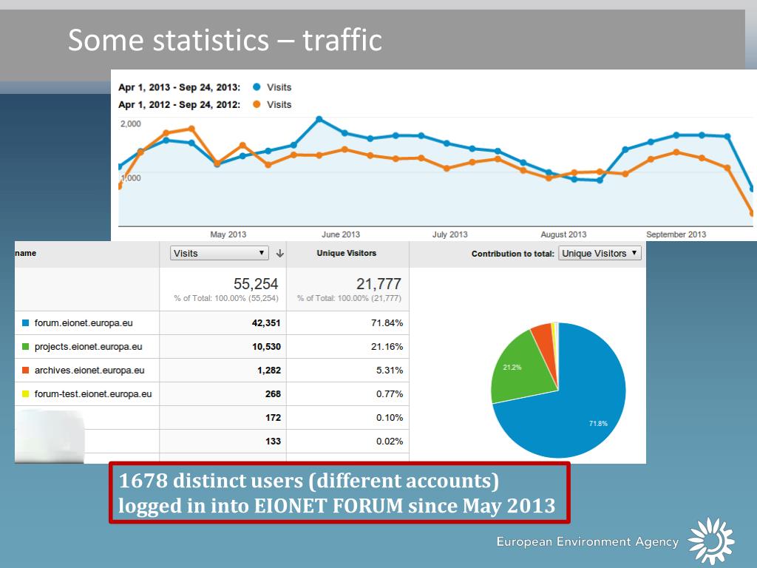Click the Contribution to total label

click(513, 254)
